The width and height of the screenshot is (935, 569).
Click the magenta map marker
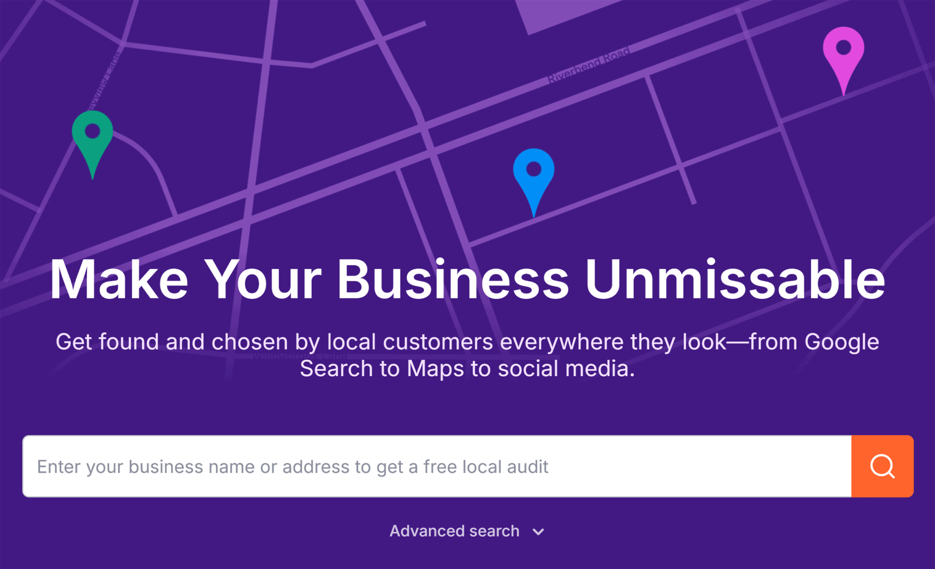(x=843, y=56)
